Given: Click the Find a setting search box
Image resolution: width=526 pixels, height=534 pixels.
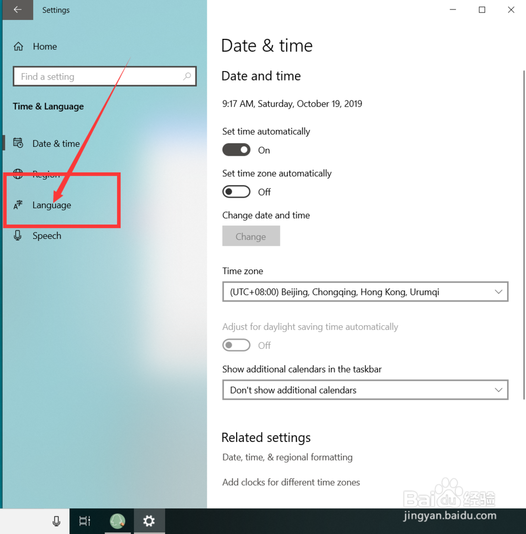Looking at the screenshot, I should (x=105, y=76).
